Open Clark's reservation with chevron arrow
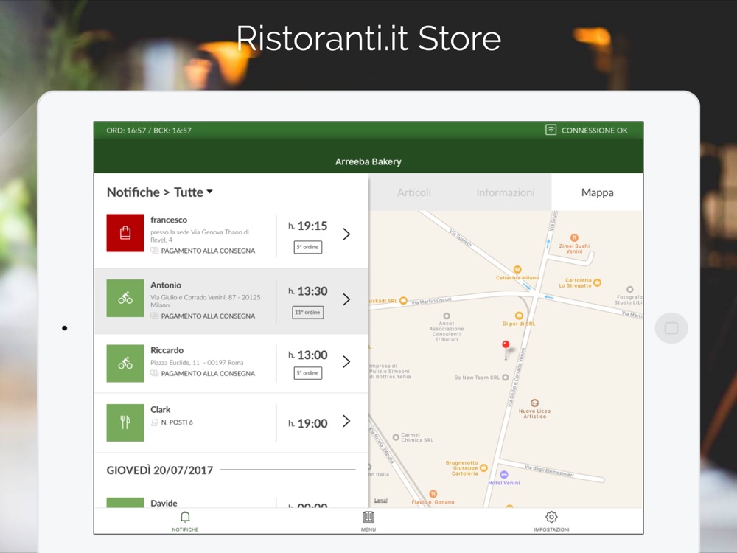Screen dimensions: 737x553 click(x=346, y=421)
